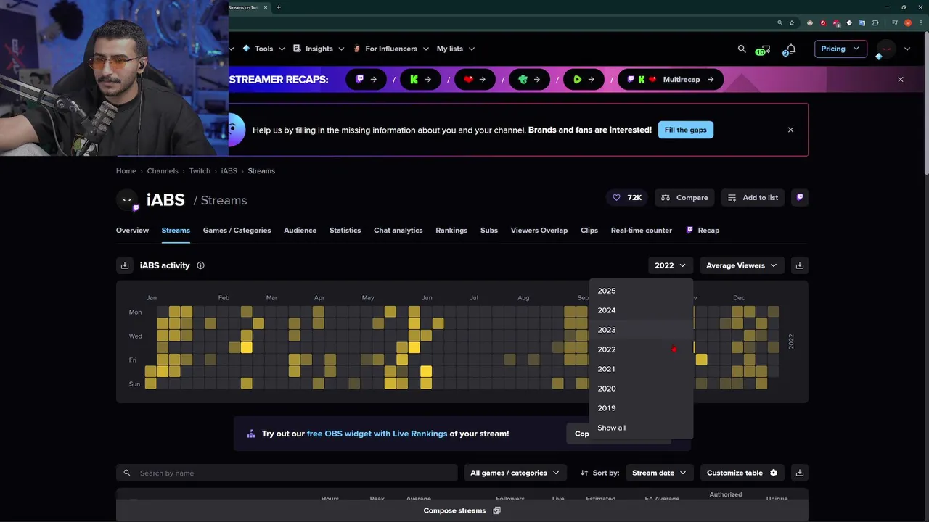Go to iABS breadcrumb link
Screen dimensions: 929x522
(x=229, y=171)
